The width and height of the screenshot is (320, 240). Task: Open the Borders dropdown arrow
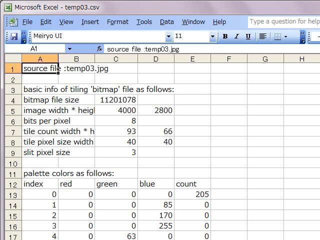click(x=285, y=36)
